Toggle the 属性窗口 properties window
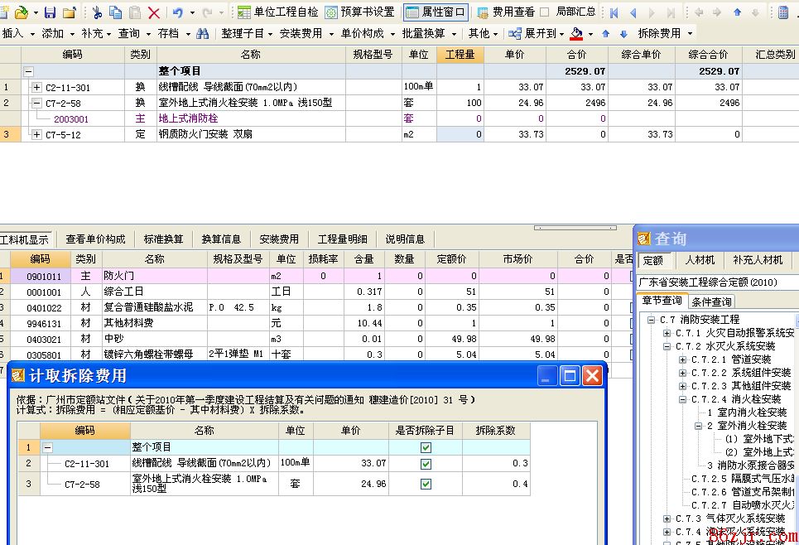The height and width of the screenshot is (545, 799). [436, 12]
